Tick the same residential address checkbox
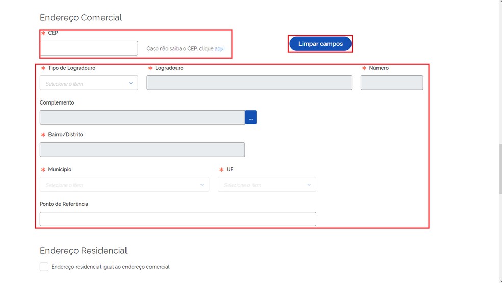502x283 pixels. pyautogui.click(x=44, y=267)
